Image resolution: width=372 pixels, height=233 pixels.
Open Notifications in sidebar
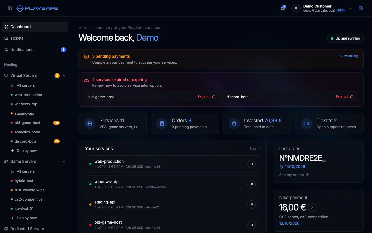tap(35, 50)
